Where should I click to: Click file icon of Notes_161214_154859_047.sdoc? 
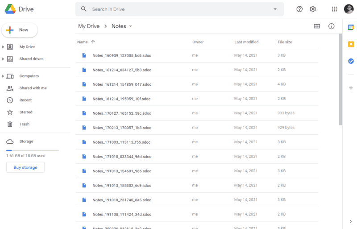pos(84,84)
